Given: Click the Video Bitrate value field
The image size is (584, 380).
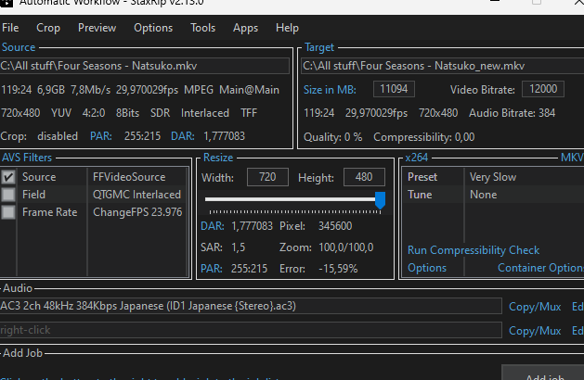Looking at the screenshot, I should 542,89.
